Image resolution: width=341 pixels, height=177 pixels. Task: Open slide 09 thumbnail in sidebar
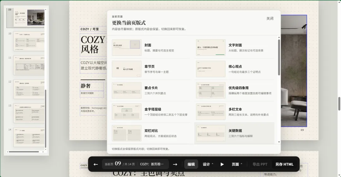pos(29,18)
